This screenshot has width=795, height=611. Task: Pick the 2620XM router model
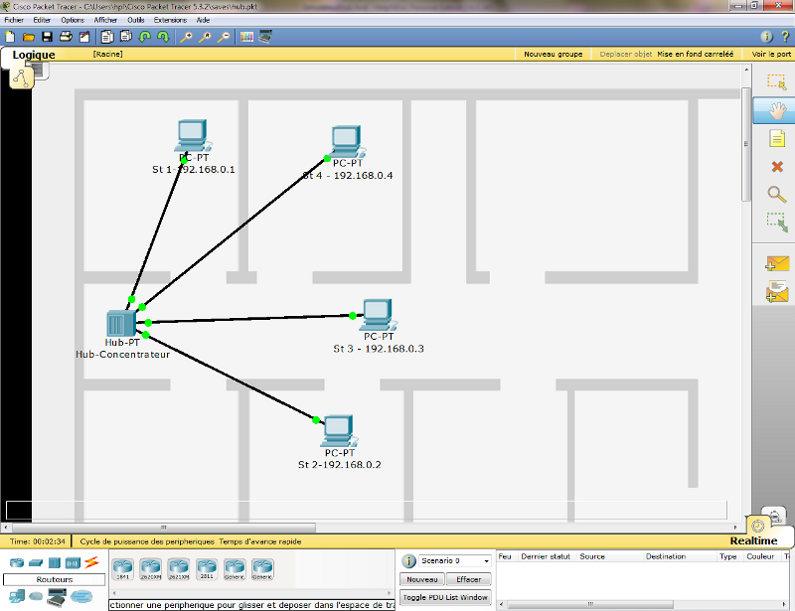(151, 569)
